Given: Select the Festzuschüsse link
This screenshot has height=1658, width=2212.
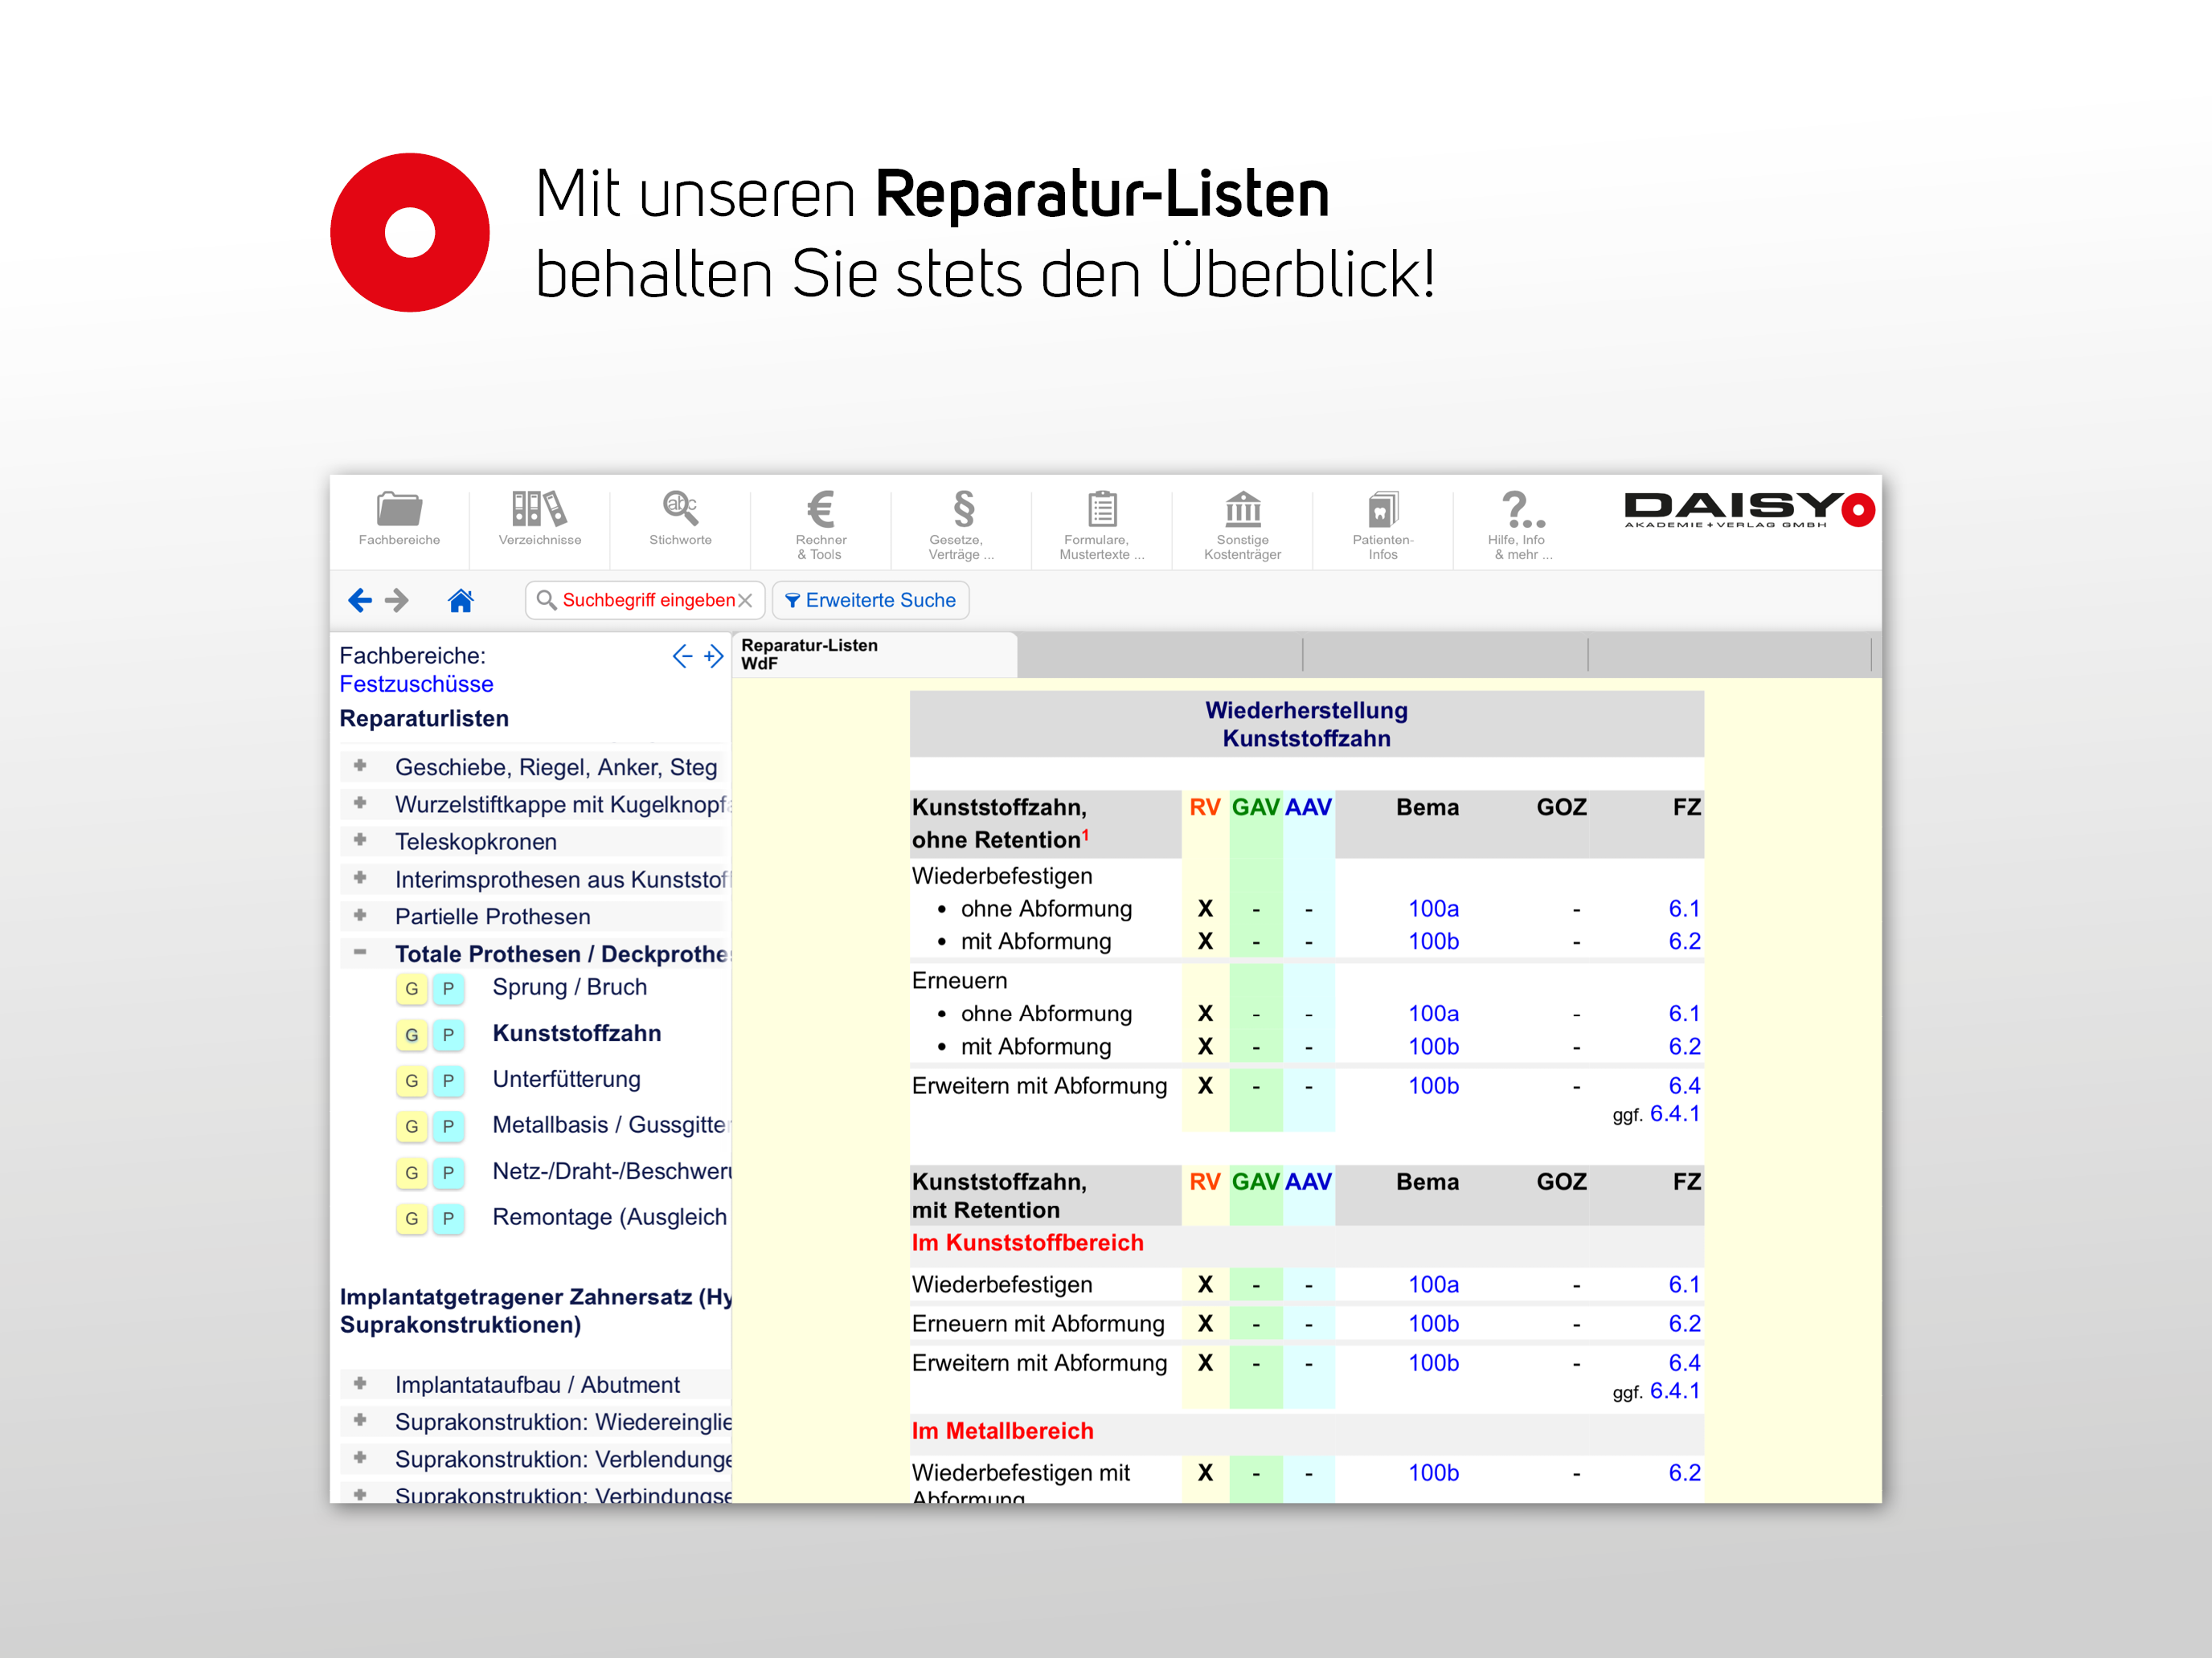Looking at the screenshot, I should click(x=416, y=684).
